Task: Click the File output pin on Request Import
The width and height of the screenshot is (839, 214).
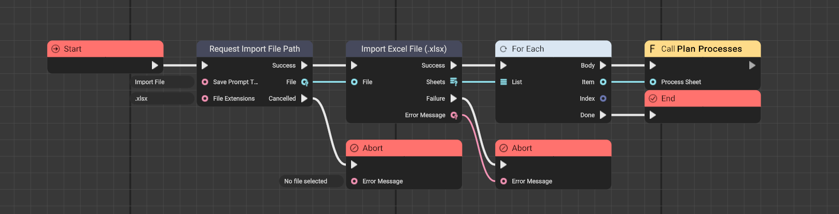Action: coord(304,82)
